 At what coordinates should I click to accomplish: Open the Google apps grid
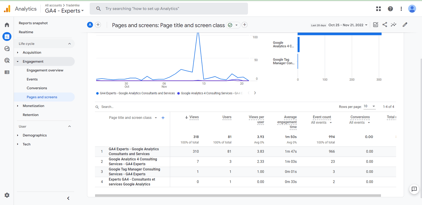point(378,9)
